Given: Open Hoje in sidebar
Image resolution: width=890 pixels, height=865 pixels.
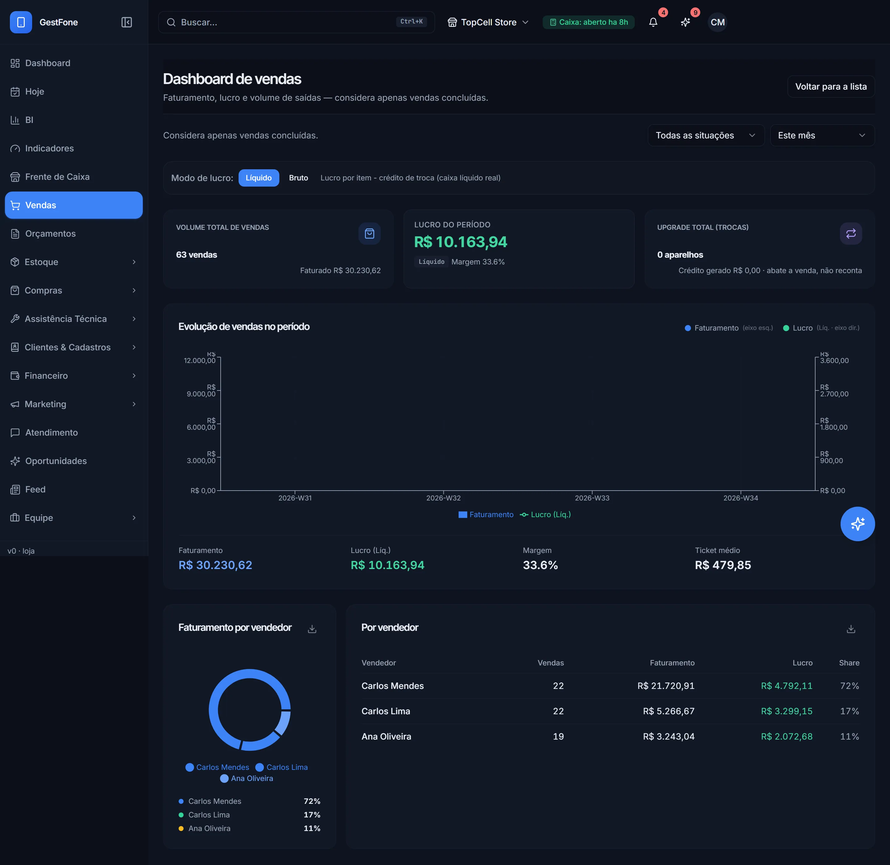Looking at the screenshot, I should coord(74,92).
